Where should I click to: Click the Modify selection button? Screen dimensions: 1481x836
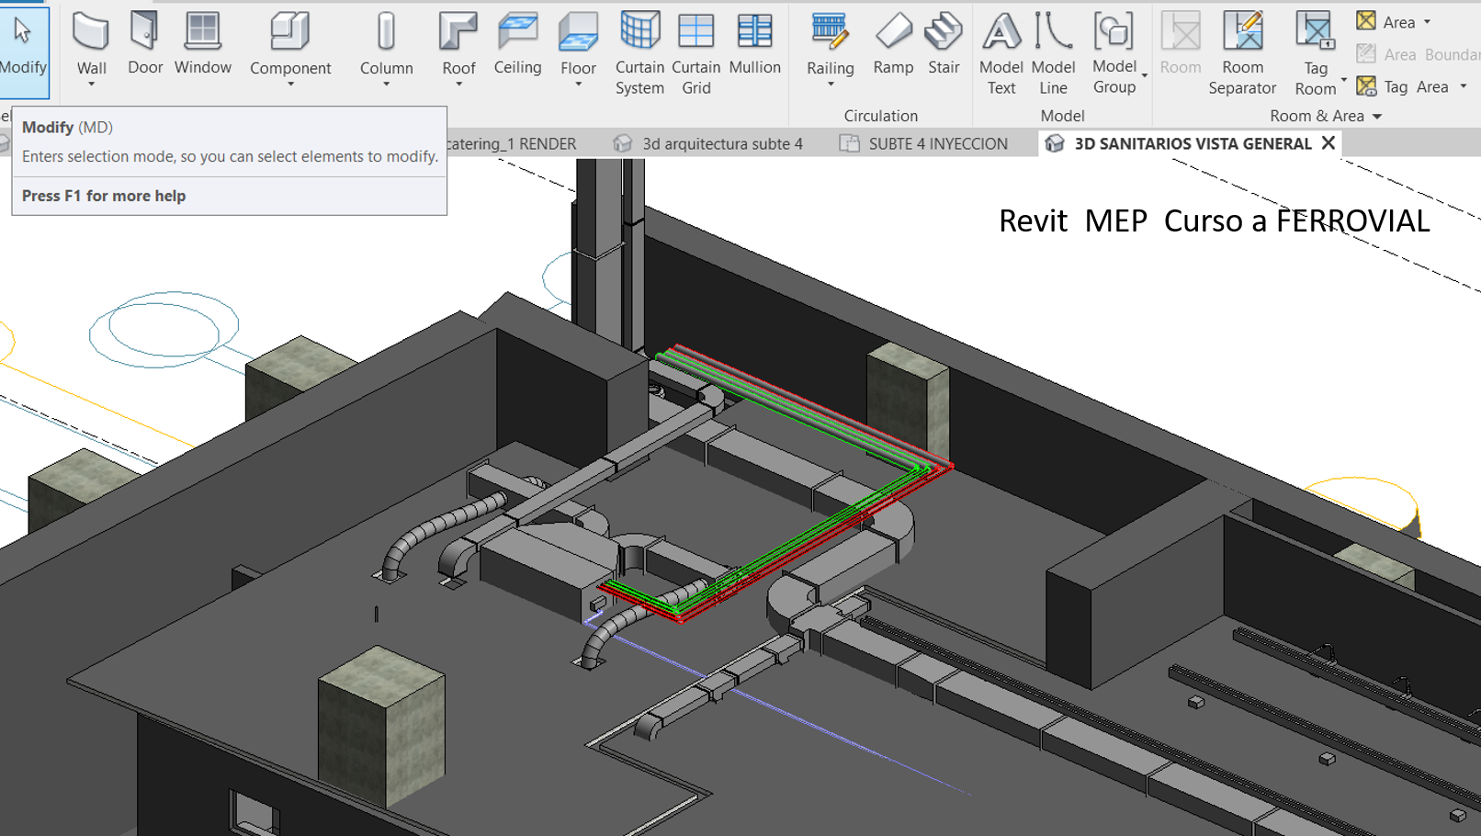coord(25,51)
